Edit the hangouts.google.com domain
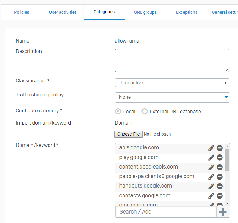The image size is (238, 223). pyautogui.click(x=211, y=186)
